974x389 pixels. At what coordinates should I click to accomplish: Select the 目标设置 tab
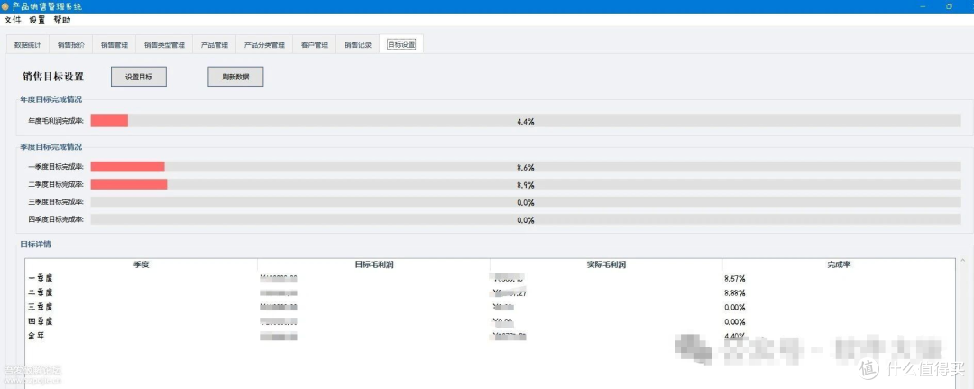point(401,45)
